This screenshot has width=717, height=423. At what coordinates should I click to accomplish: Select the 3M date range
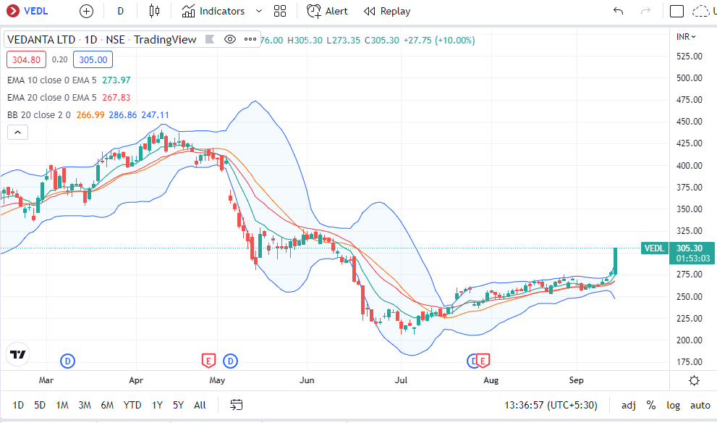85,405
